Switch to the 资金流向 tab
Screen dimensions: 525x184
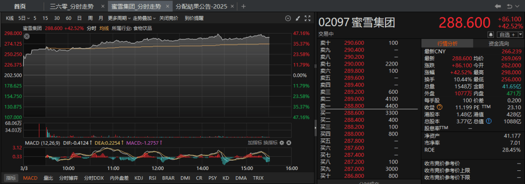pyautogui.click(x=499, y=44)
